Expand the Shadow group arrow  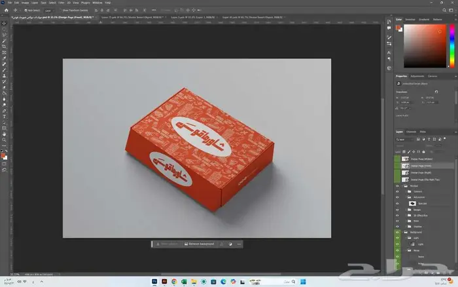(406, 227)
